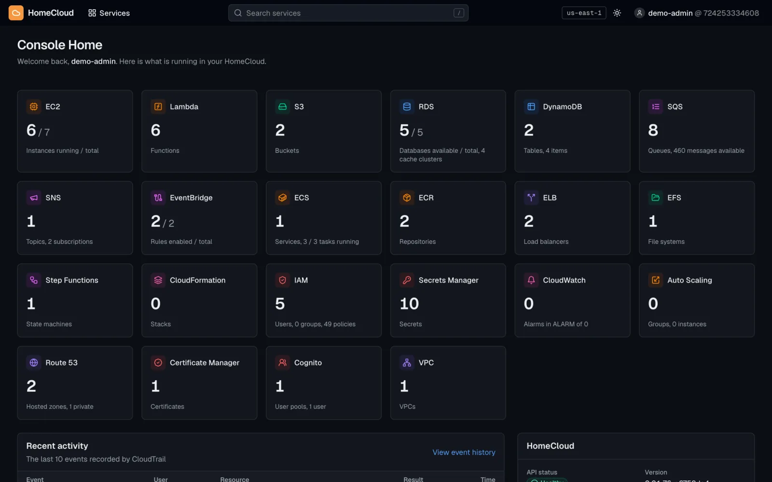The height and width of the screenshot is (482, 772).
Task: Click the slash shortcut badge in search
Action: [x=458, y=13]
